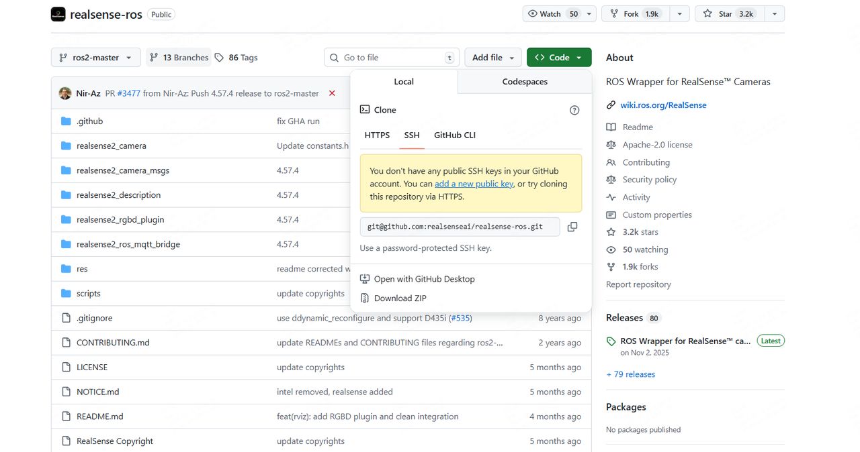This screenshot has height=452, width=860.
Task: Open the RealSense Copyright file
Action: pyautogui.click(x=115, y=441)
